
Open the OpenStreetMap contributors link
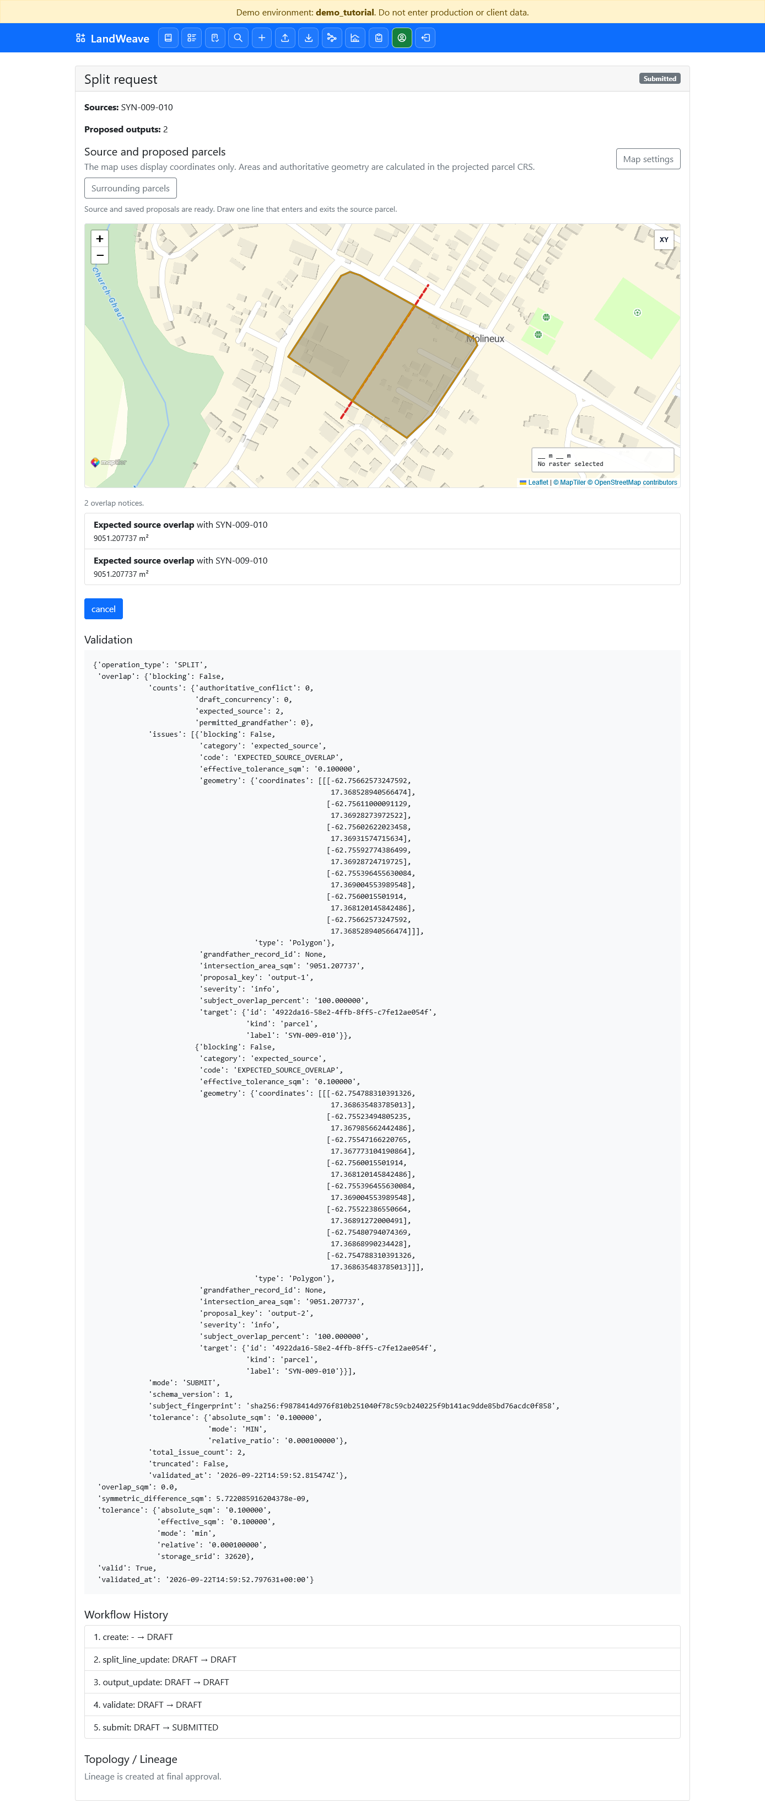coord(635,483)
